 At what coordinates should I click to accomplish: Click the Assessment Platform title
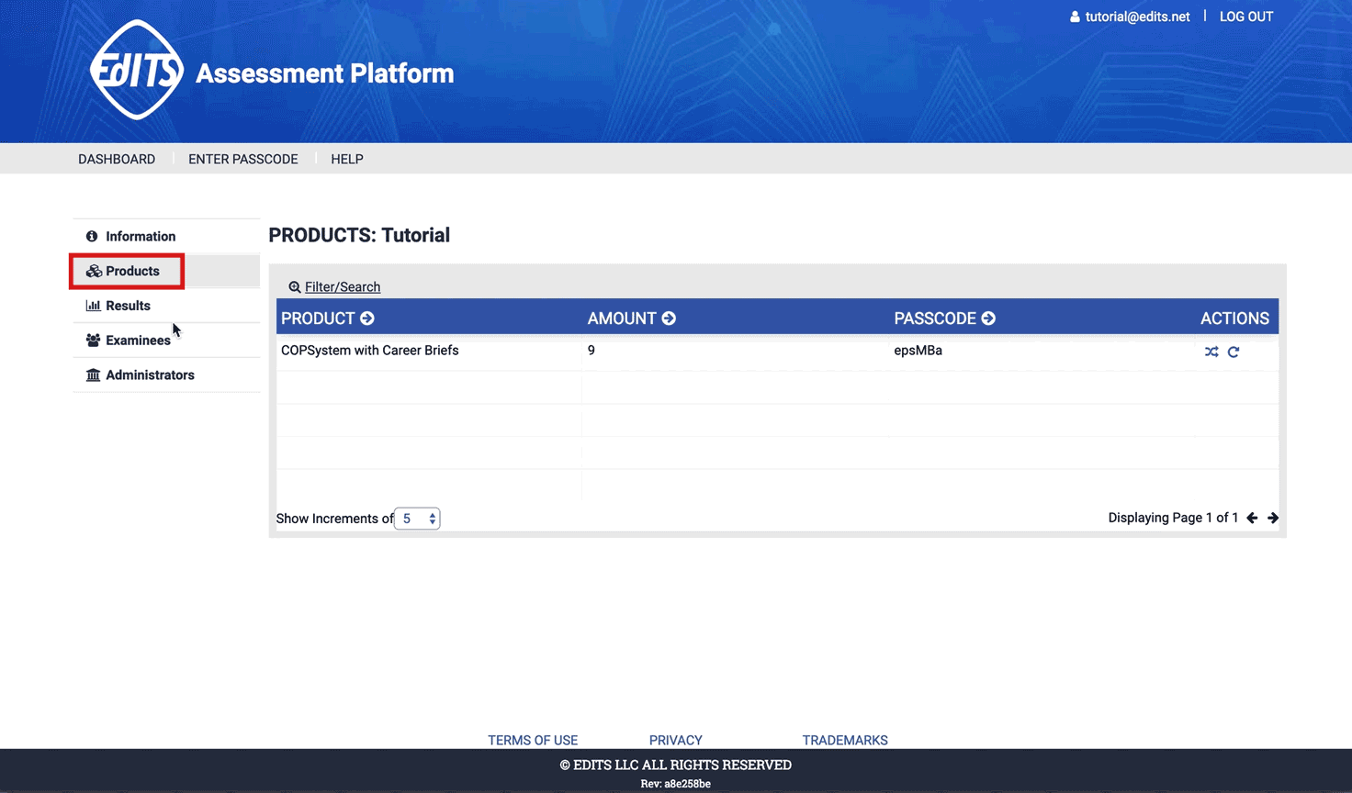(325, 73)
